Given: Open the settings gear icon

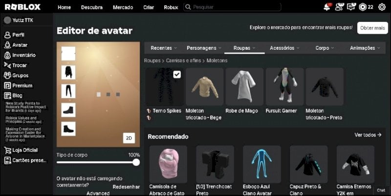Looking at the screenshot, I should click(x=382, y=7).
